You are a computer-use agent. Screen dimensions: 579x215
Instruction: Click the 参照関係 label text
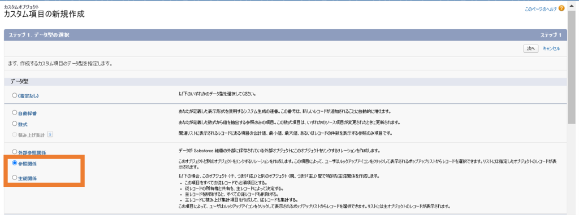27,164
